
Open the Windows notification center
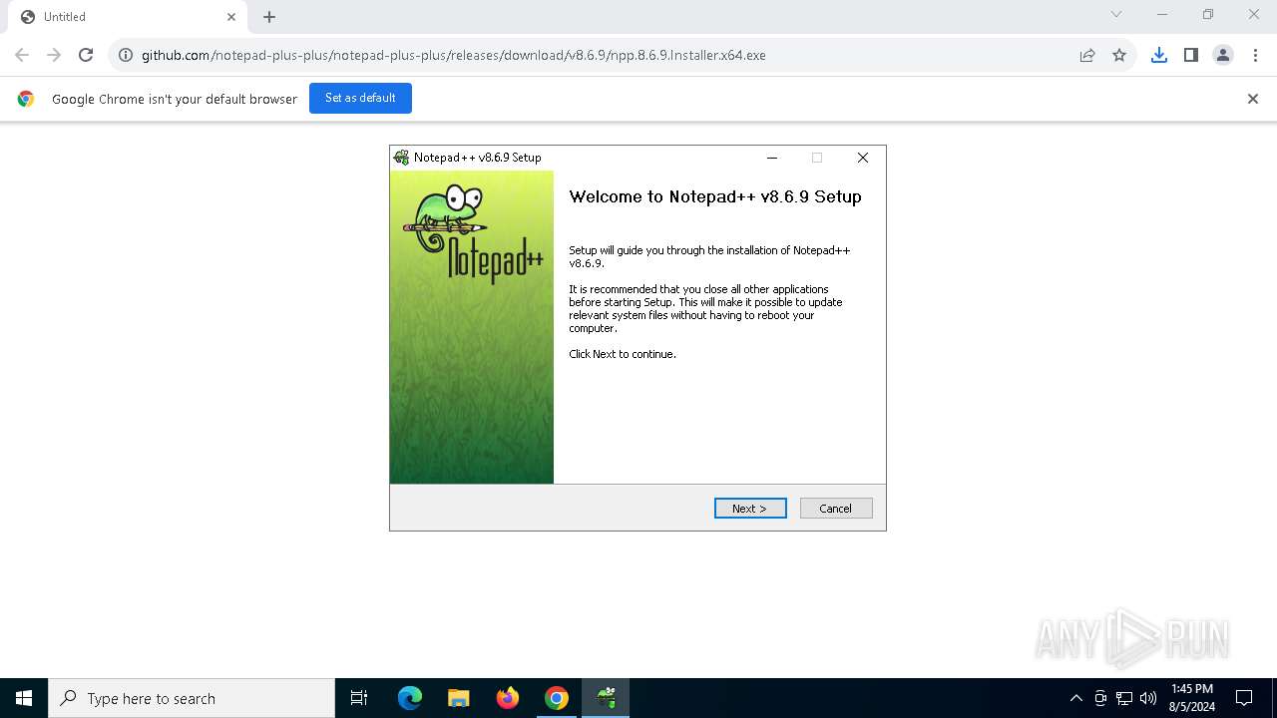click(x=1244, y=698)
